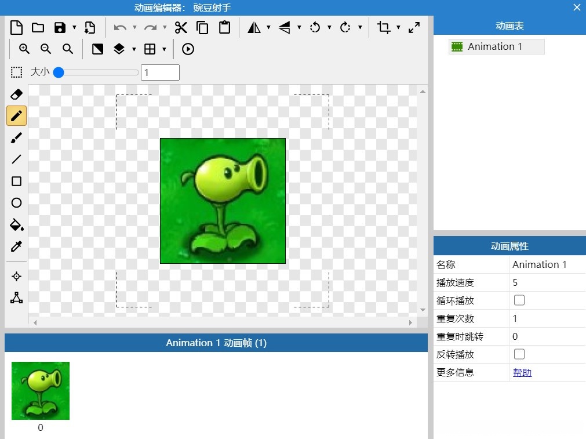Adjust the 大小 size slider handle
The width and height of the screenshot is (586, 439).
[59, 72]
